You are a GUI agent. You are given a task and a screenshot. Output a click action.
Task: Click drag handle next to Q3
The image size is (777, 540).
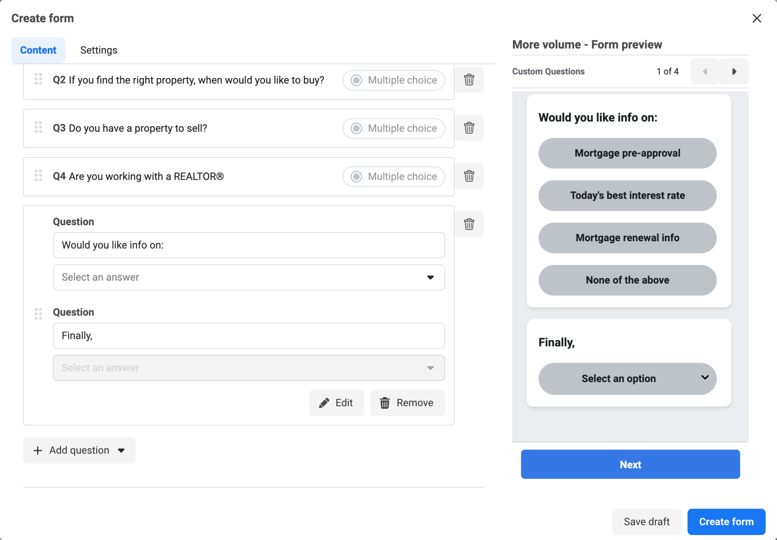pos(38,127)
